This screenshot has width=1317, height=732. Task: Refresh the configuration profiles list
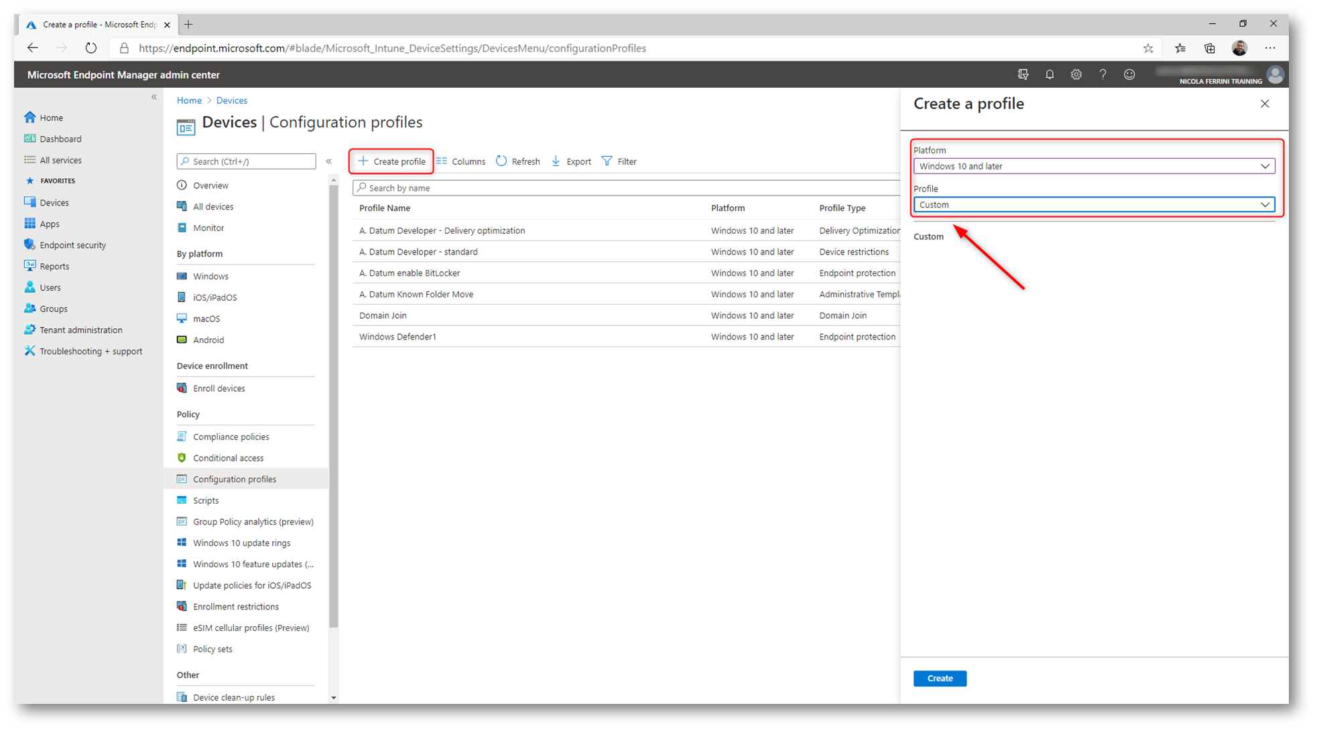[518, 161]
